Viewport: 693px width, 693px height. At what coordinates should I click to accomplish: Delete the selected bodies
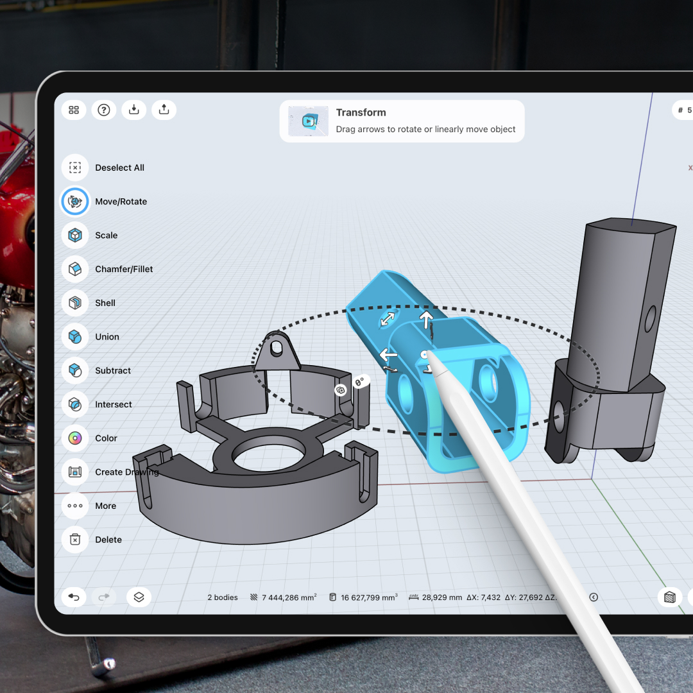[x=93, y=540]
